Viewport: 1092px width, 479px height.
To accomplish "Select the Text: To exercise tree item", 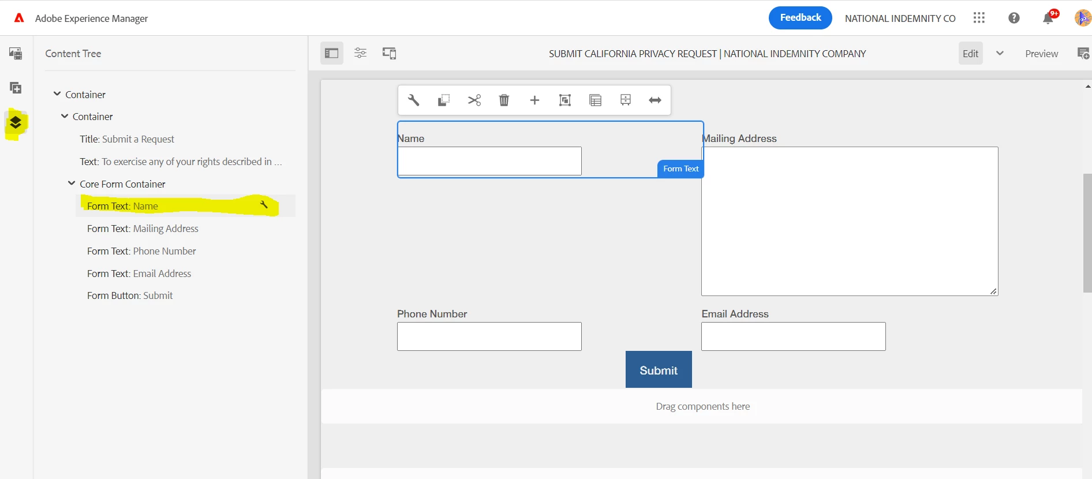I will (181, 162).
